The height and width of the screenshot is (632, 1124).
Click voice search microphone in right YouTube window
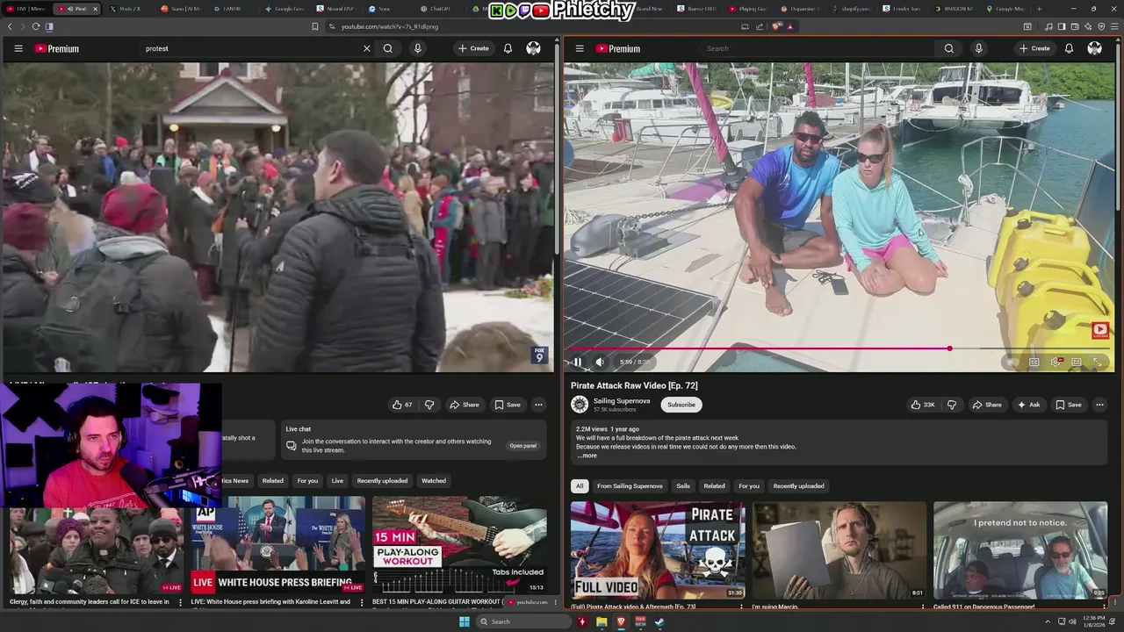tap(979, 48)
